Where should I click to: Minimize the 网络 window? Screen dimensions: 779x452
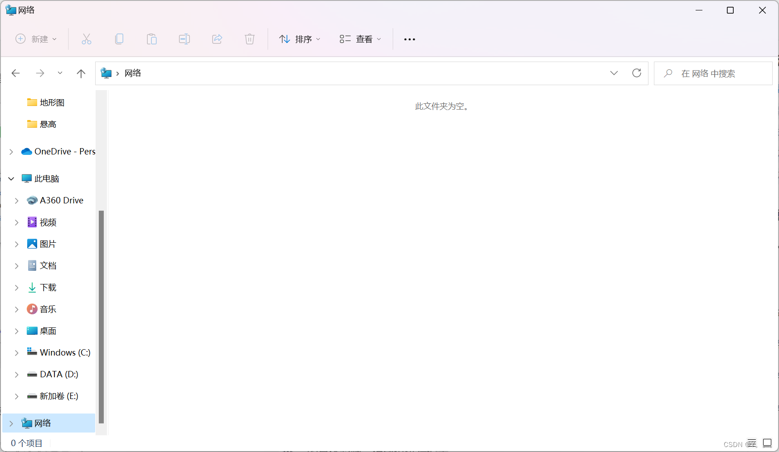point(699,10)
